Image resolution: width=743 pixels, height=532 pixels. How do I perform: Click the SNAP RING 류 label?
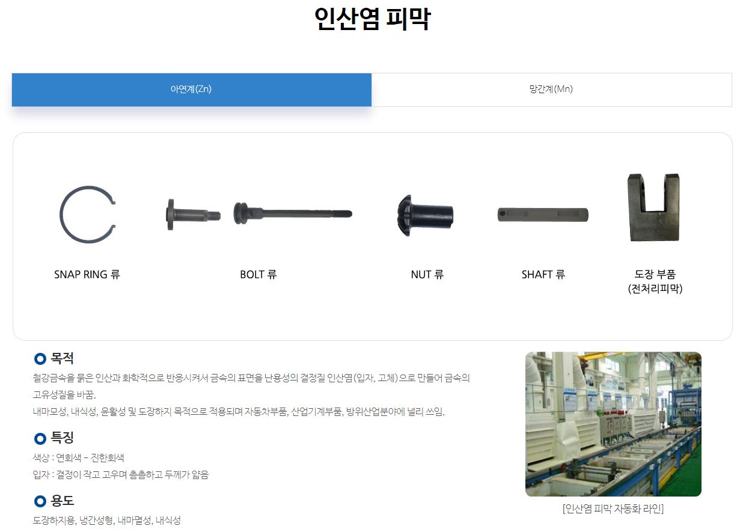(x=87, y=275)
